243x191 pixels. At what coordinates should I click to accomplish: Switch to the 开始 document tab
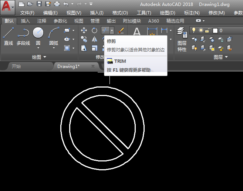(x=16, y=66)
